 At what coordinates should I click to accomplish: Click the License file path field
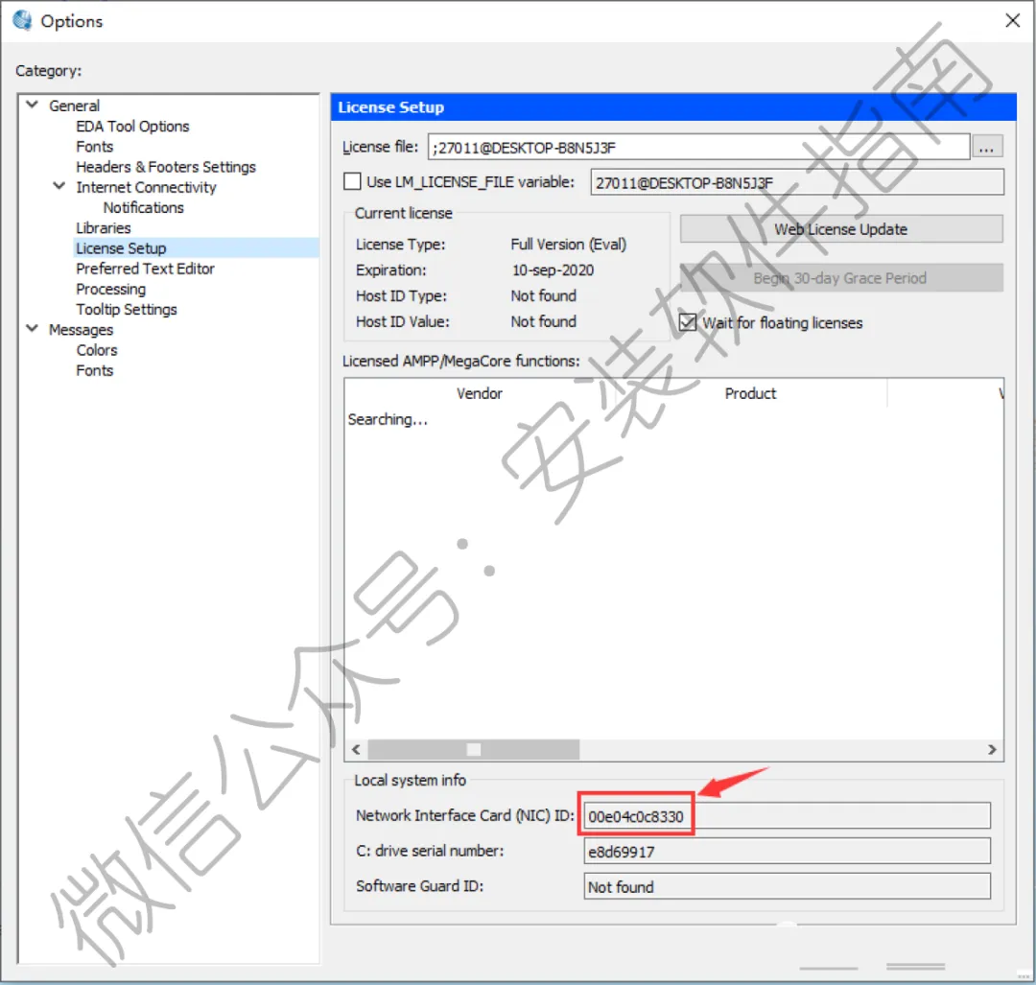coord(698,147)
